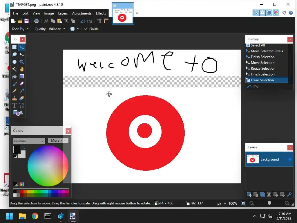Image resolution: width=297 pixels, height=223 pixels.
Task: Open the Image menu
Action: click(49, 13)
